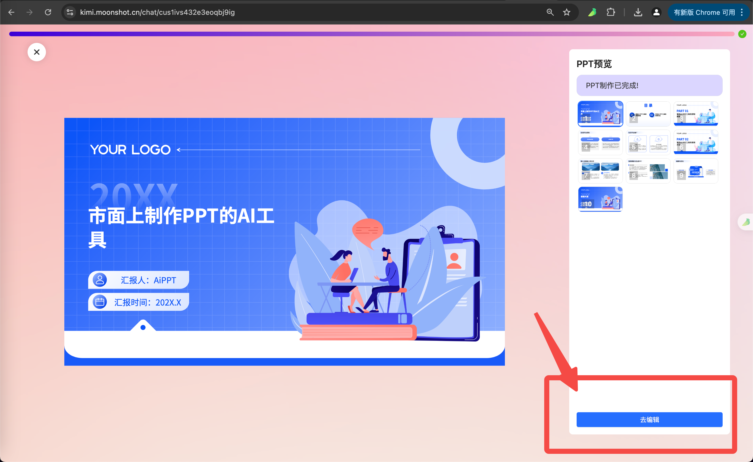This screenshot has width=753, height=462.
Task: Open the site information icon in address bar
Action: click(x=70, y=12)
